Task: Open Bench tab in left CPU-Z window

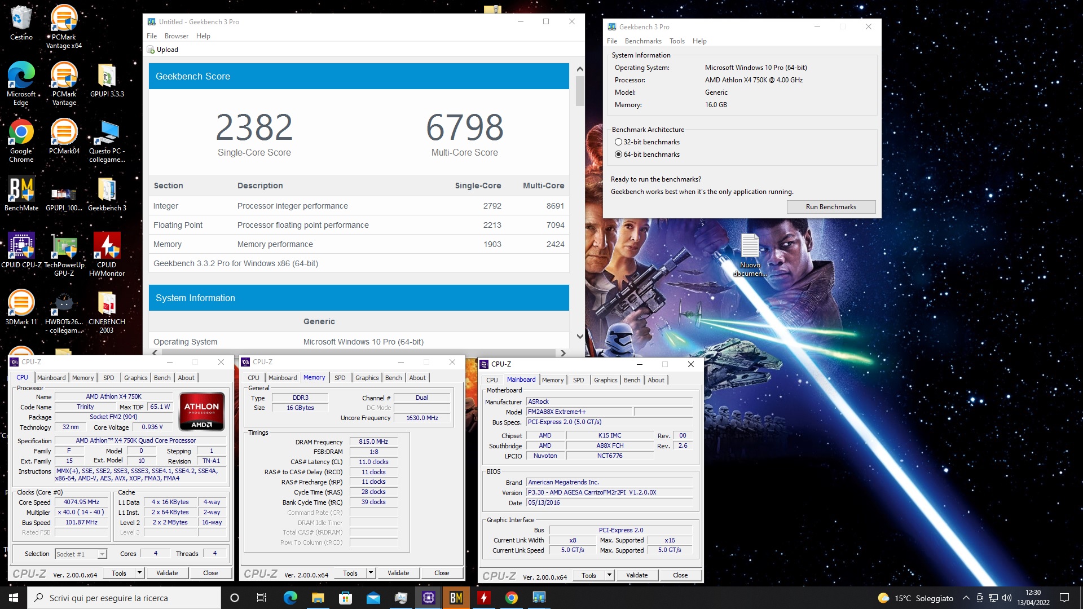Action: tap(162, 378)
